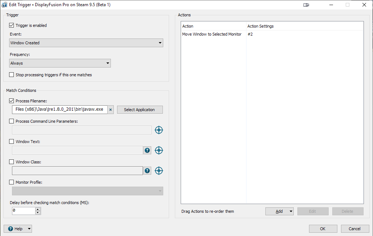373x236 pixels.
Task: Enable Stop processing triggers if this one matches
Action: pyautogui.click(x=12, y=75)
